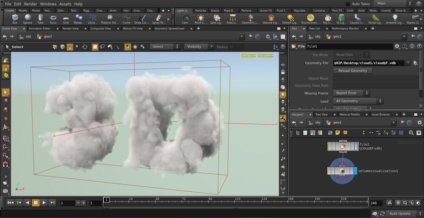424x218 pixels.
Task: Click the Reload Geometry button
Action: (353, 71)
